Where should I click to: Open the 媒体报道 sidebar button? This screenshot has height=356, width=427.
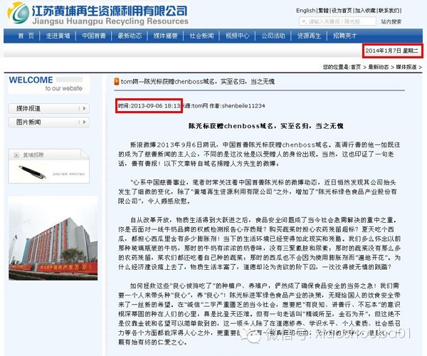click(x=48, y=108)
